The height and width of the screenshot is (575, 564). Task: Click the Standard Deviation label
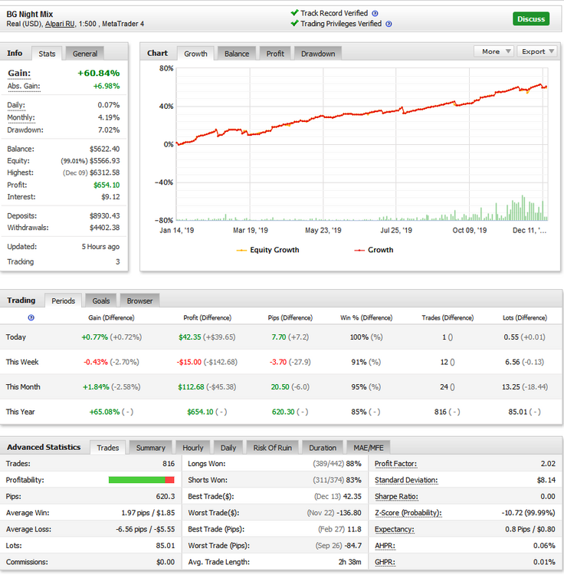pos(406,480)
